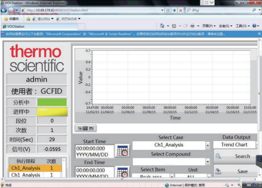Click the End Time input field
Screen dimensions: 262x188
(95, 172)
